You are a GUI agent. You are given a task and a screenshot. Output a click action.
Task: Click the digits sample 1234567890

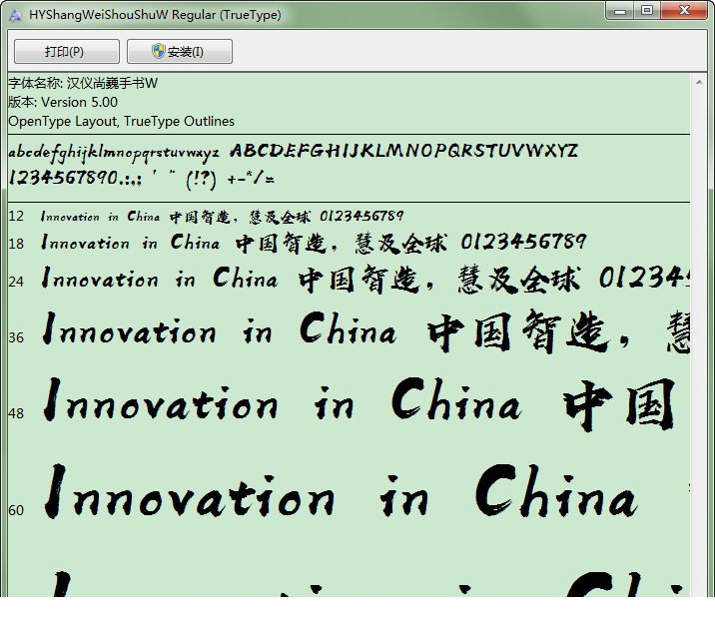click(x=64, y=178)
